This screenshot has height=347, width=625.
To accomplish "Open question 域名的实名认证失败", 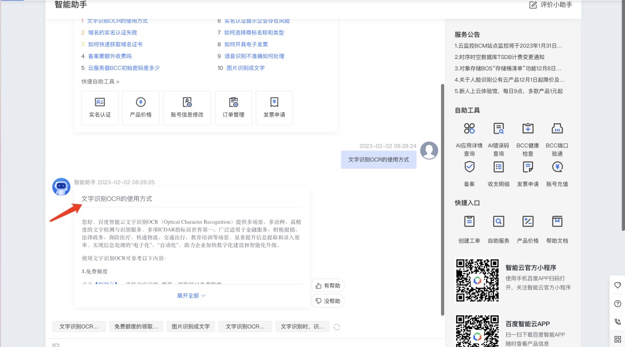I will [x=112, y=32].
